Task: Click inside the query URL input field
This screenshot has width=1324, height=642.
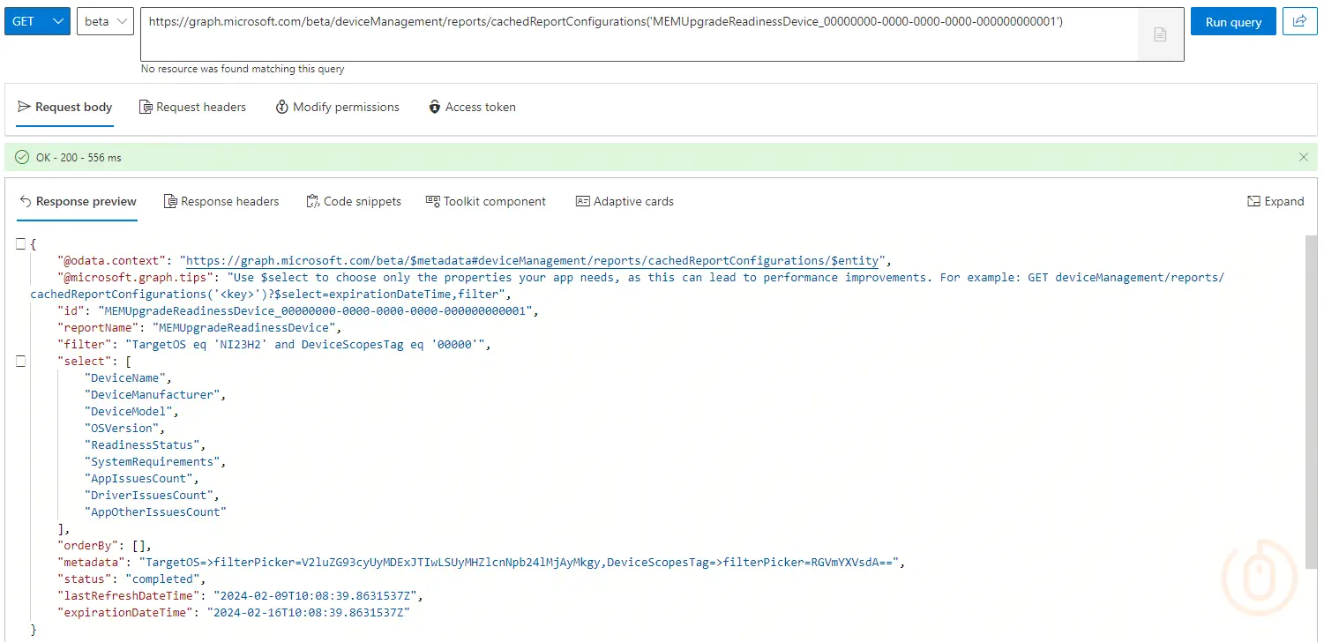Action: click(635, 34)
